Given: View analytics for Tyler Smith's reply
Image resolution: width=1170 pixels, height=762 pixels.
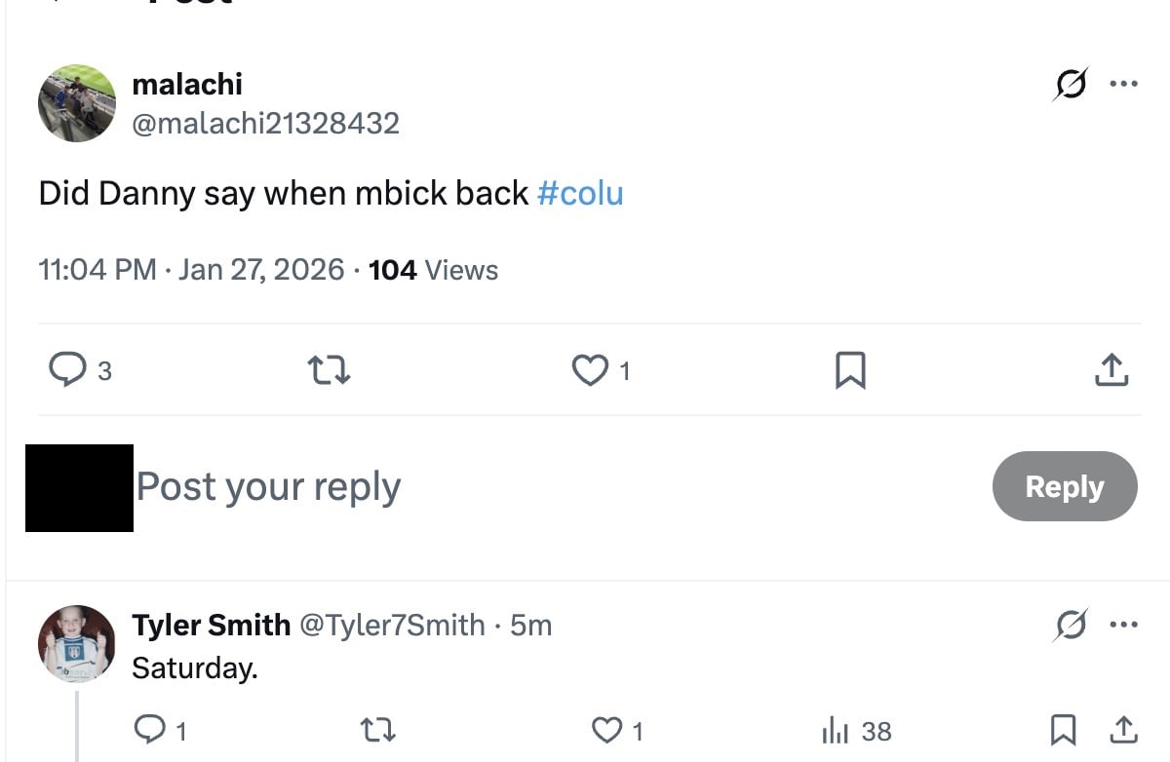Looking at the screenshot, I should (x=837, y=730).
